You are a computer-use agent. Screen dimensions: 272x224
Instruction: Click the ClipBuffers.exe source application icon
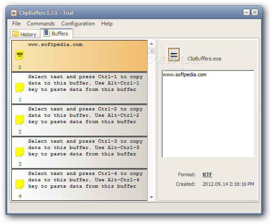pyautogui.click(x=173, y=55)
